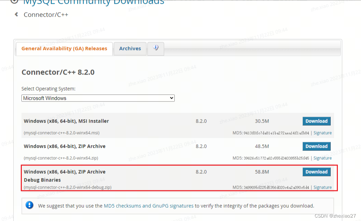Open the information tab icon
Viewport: 361px width, 221px height.
pos(156,48)
